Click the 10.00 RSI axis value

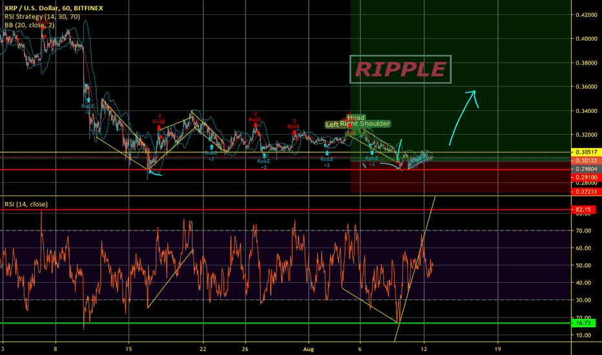click(583, 335)
